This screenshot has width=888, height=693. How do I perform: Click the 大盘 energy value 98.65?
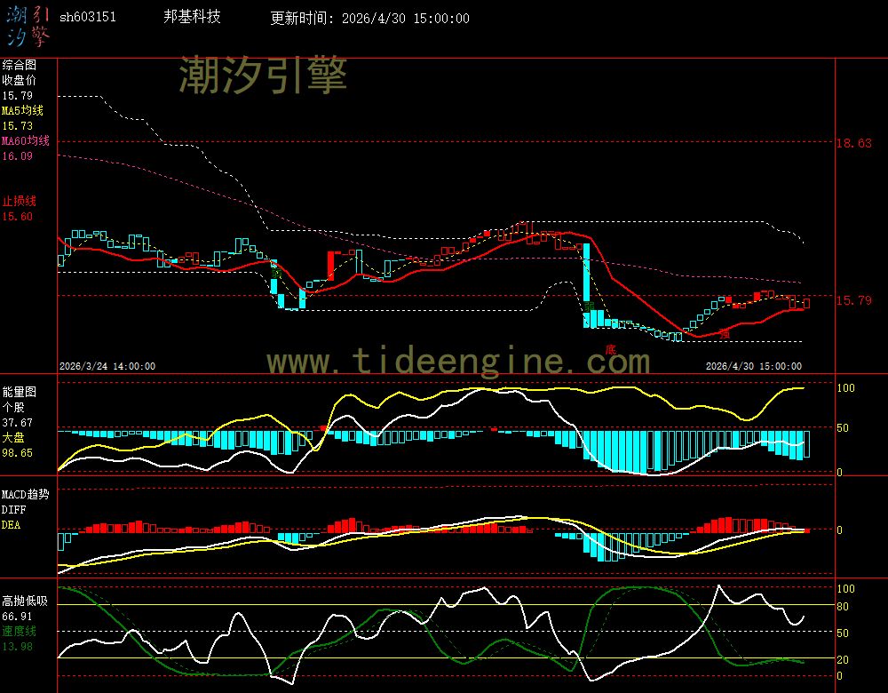click(x=18, y=453)
